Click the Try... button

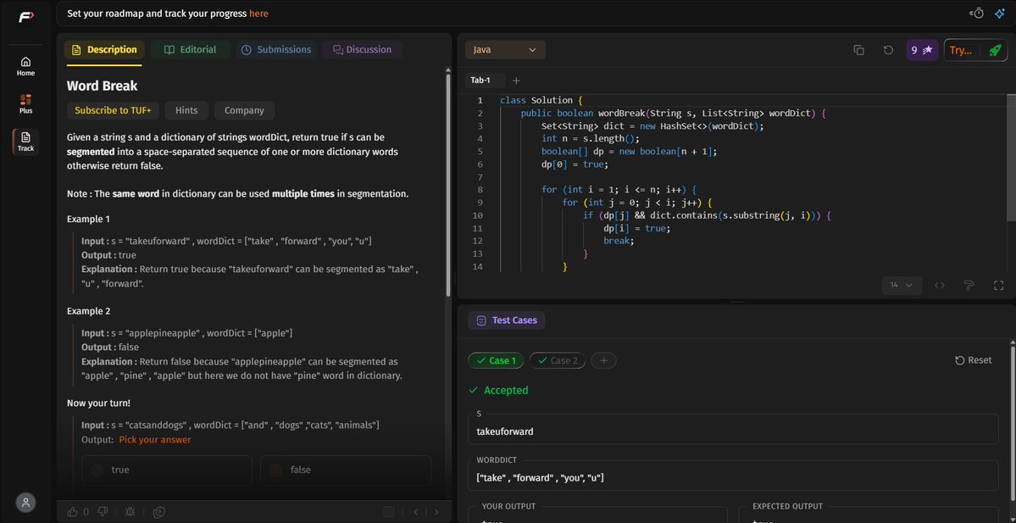click(x=961, y=50)
